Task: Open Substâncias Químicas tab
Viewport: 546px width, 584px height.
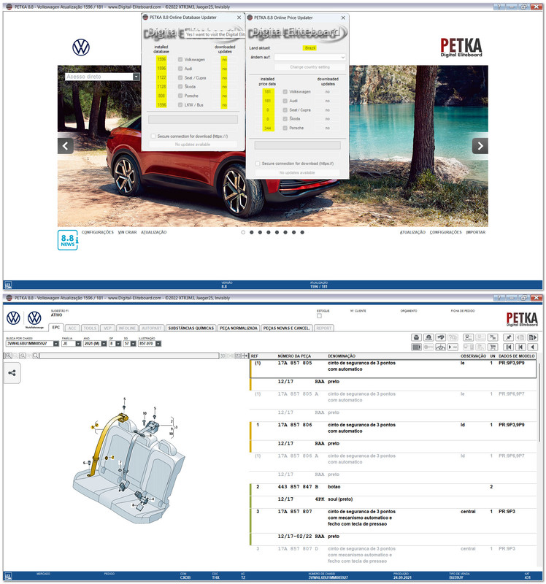Action: (191, 328)
